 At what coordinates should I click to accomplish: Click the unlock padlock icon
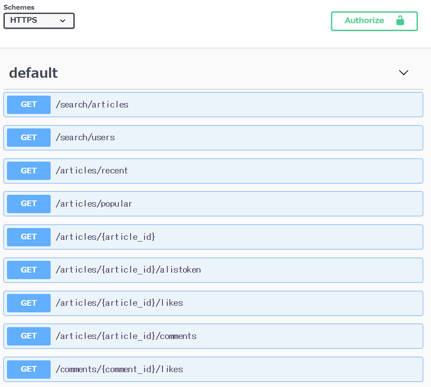[x=400, y=21]
